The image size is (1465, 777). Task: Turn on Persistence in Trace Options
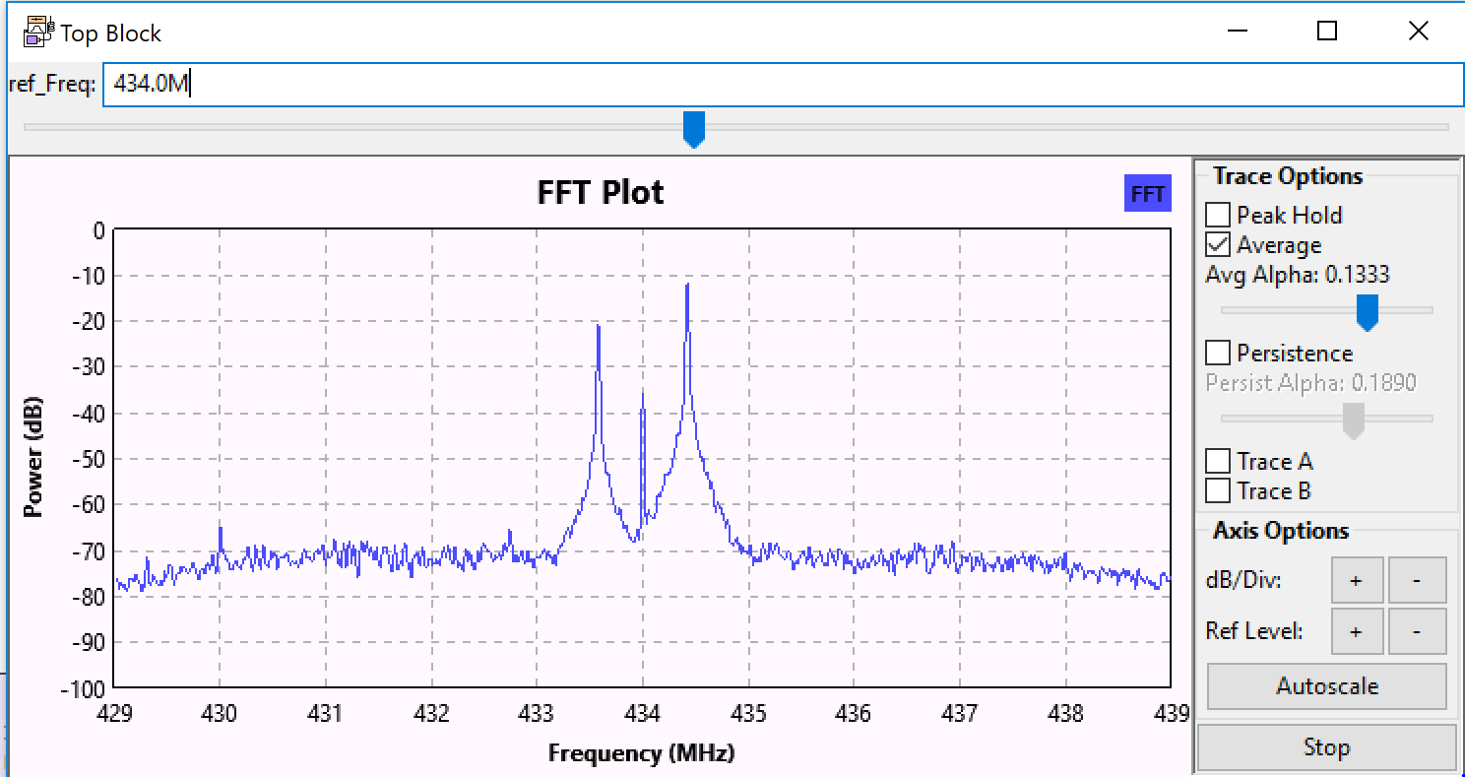[x=1219, y=353]
